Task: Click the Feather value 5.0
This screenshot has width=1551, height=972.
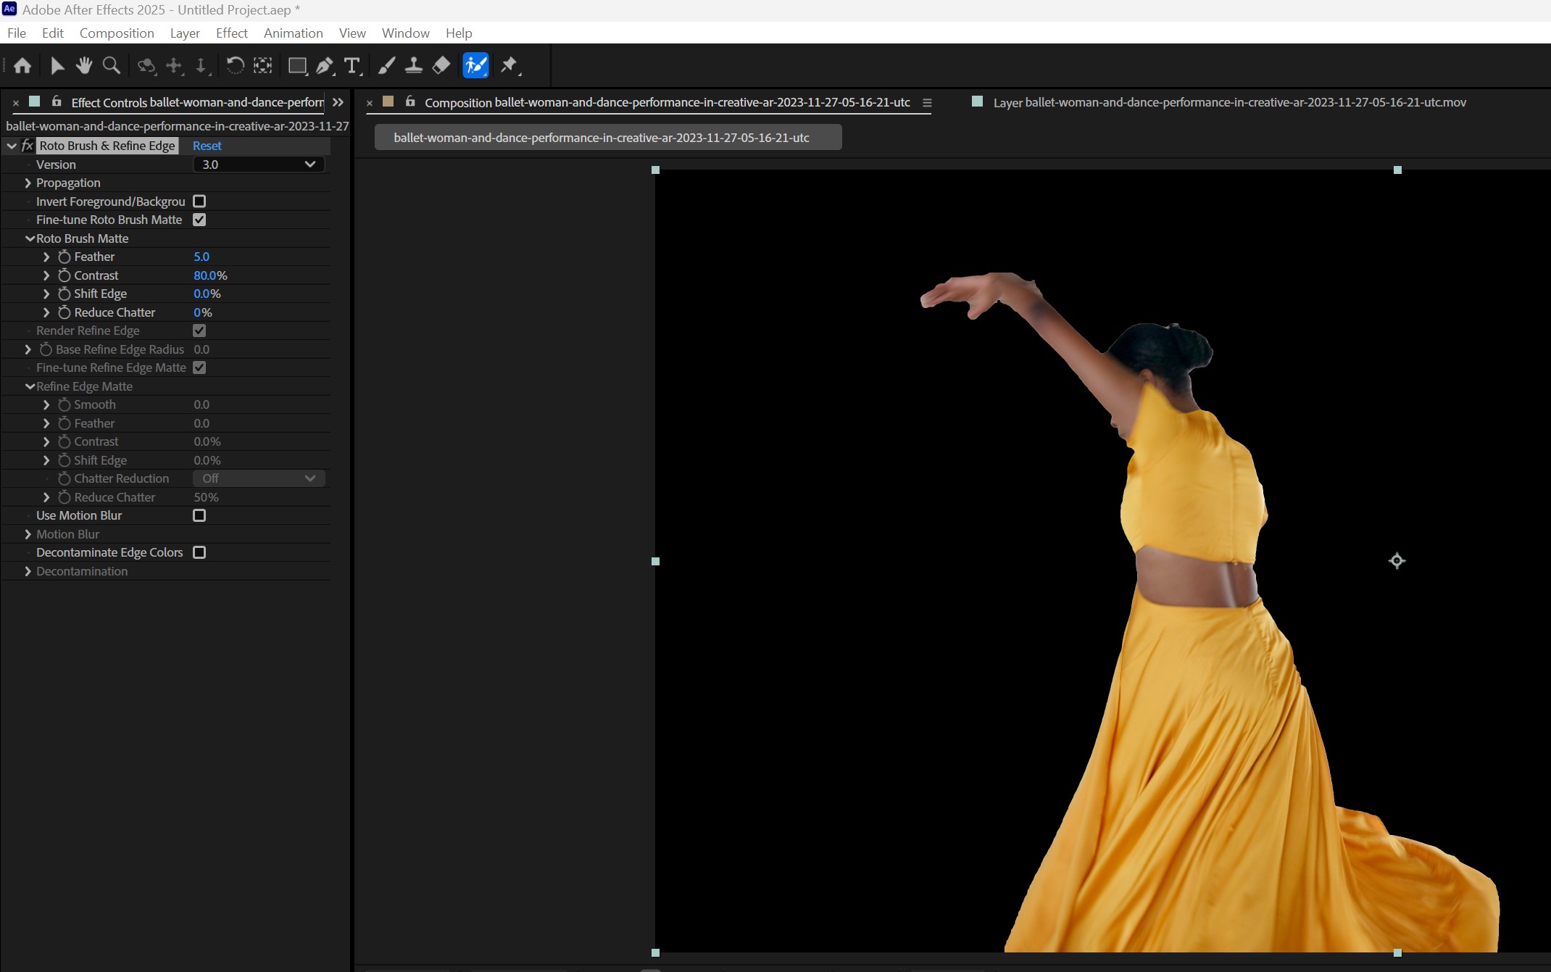Action: point(201,257)
